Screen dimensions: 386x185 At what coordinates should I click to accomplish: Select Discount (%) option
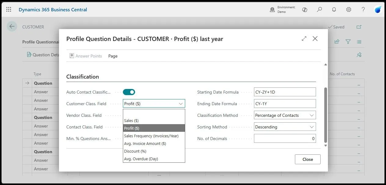click(154, 151)
